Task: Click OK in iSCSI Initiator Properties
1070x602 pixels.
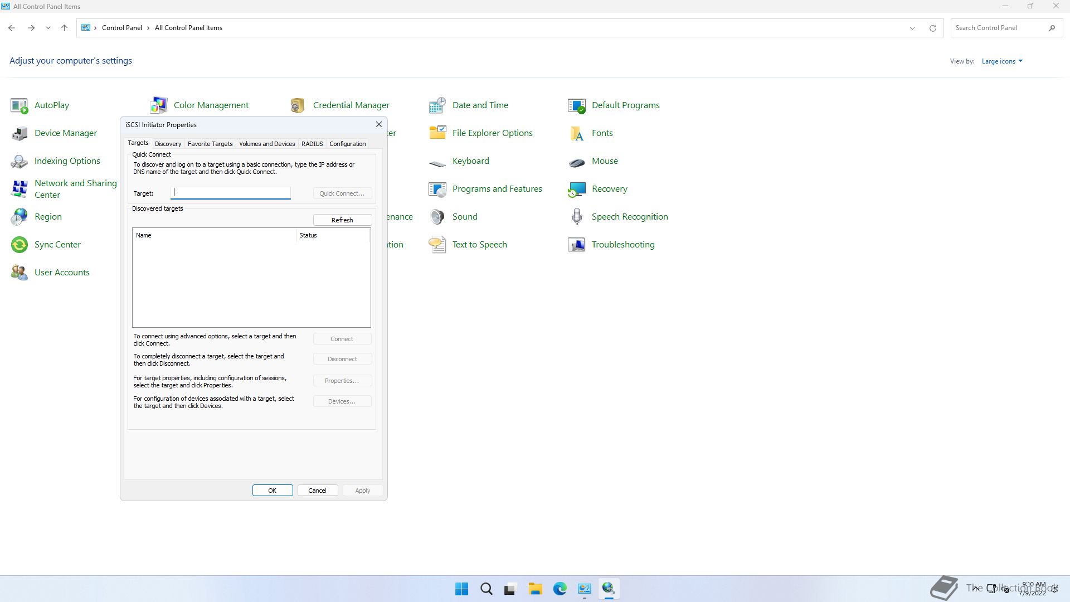Action: point(273,491)
